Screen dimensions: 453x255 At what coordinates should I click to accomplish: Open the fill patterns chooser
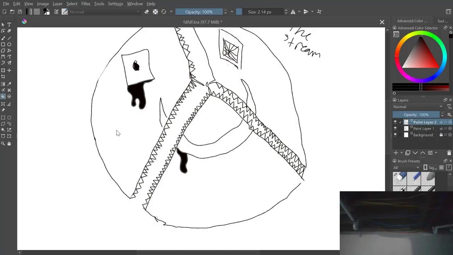tap(37, 12)
